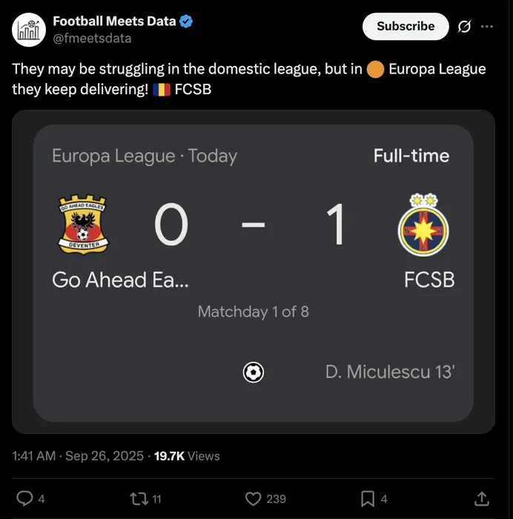
Task: Click the Go Ahead Eagles club crest
Action: [83, 225]
